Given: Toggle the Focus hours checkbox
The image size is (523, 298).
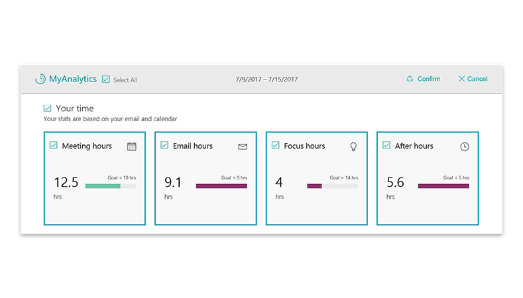Looking at the screenshot, I should (276, 146).
